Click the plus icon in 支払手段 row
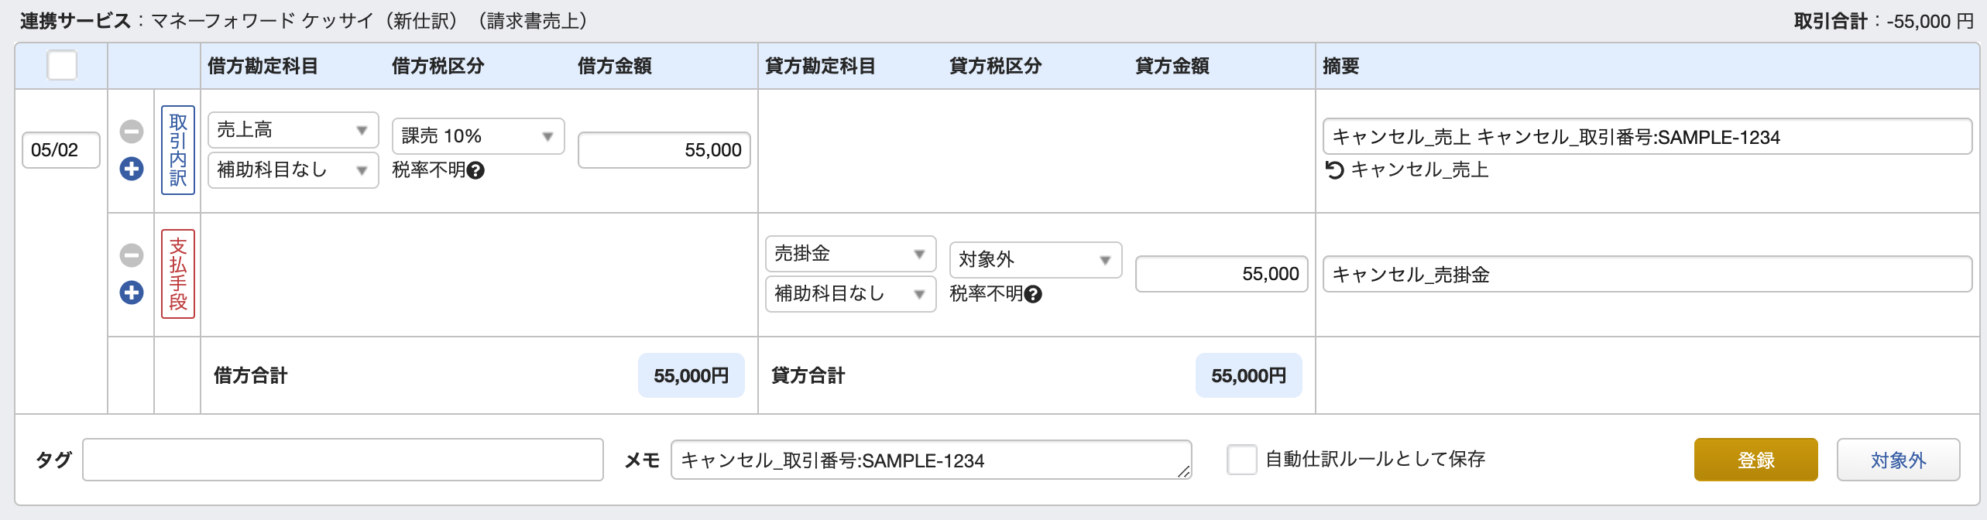Screen dimensions: 1987x520 point(132,292)
